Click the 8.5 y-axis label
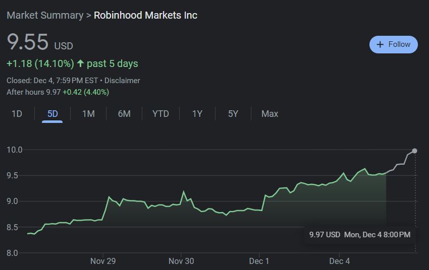This screenshot has width=429, height=270. coord(12,227)
